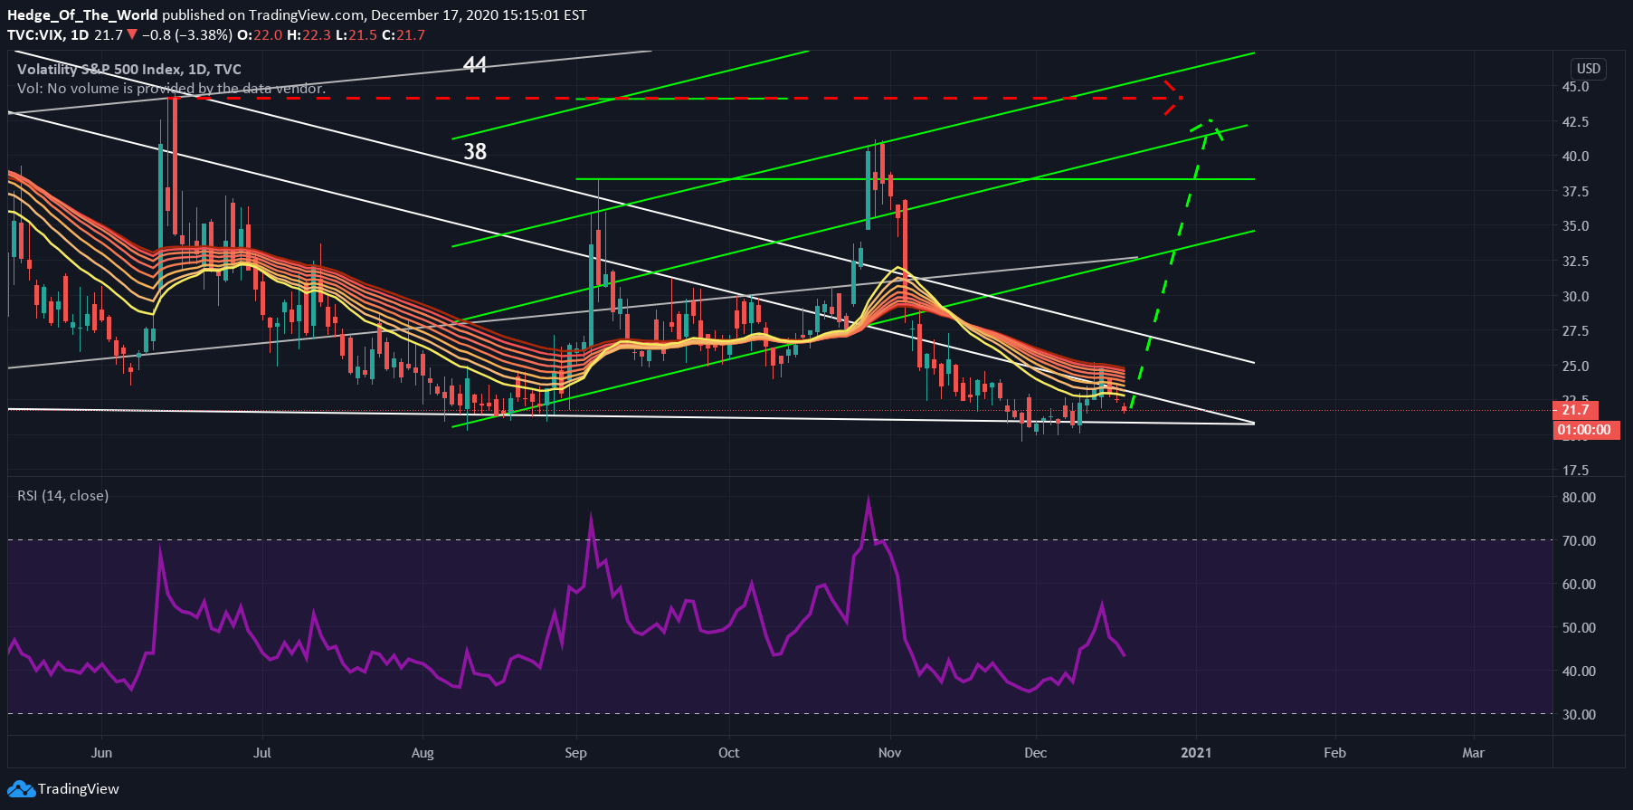
Task: Click the Oct date axis label
Action: tap(728, 753)
